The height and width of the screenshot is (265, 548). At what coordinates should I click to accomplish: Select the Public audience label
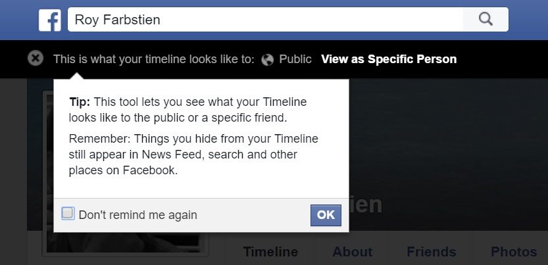coord(295,59)
